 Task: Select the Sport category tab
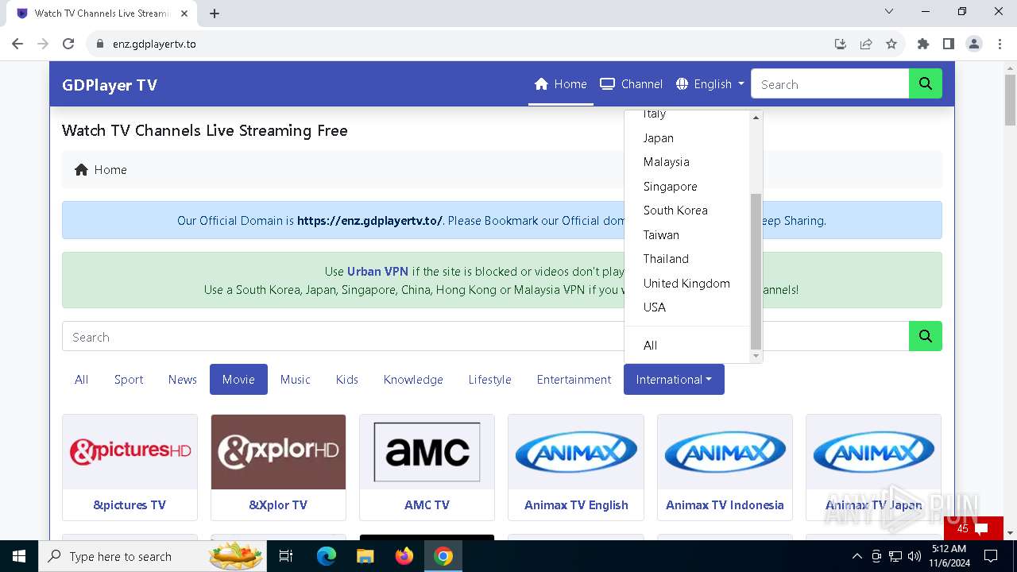tap(129, 380)
